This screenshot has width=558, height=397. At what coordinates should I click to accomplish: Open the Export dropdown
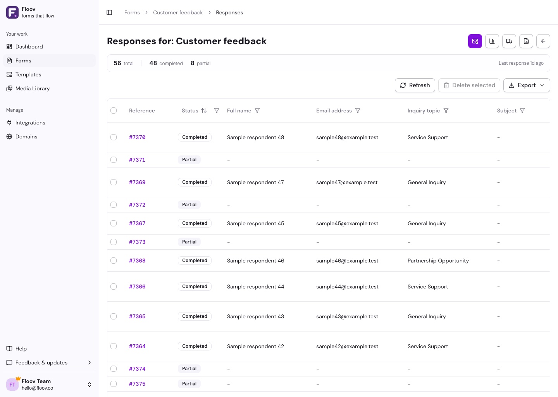coord(527,85)
